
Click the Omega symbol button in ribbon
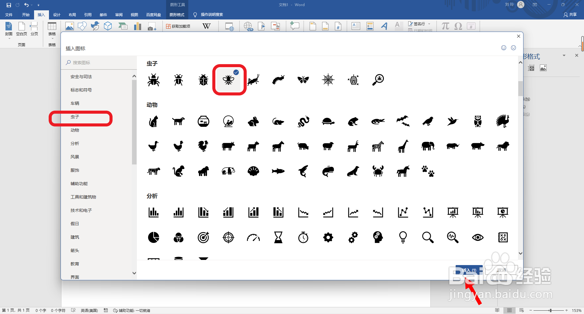pyautogui.click(x=458, y=26)
